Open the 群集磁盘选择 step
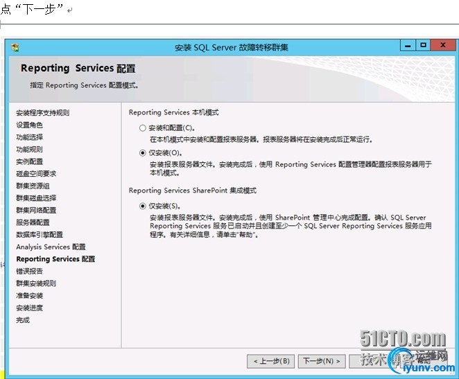The width and height of the screenshot is (459, 379). point(36,198)
